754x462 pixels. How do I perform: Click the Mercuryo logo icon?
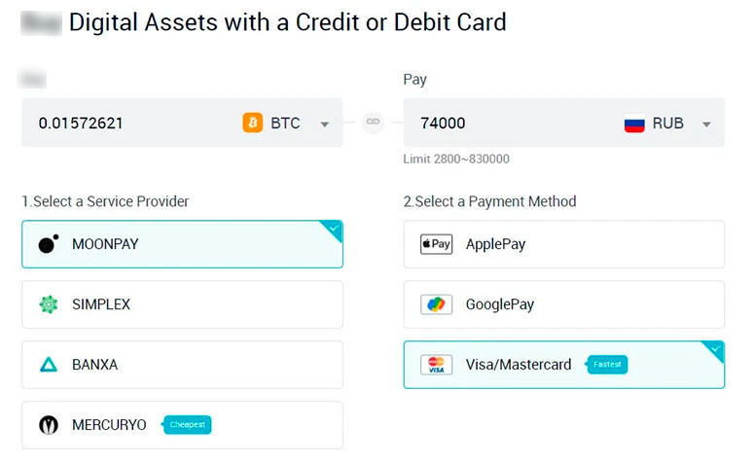(49, 425)
